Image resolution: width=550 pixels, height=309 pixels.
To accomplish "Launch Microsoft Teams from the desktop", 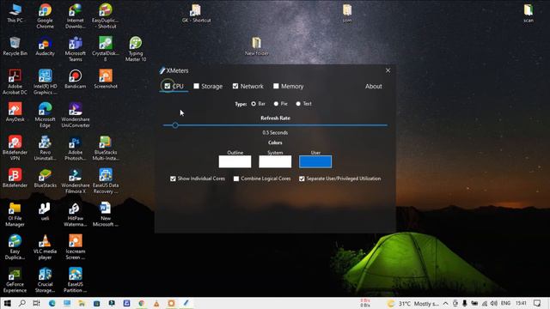I will (x=75, y=49).
